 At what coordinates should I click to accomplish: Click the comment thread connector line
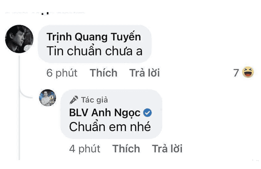pyautogui.click(x=19, y=107)
